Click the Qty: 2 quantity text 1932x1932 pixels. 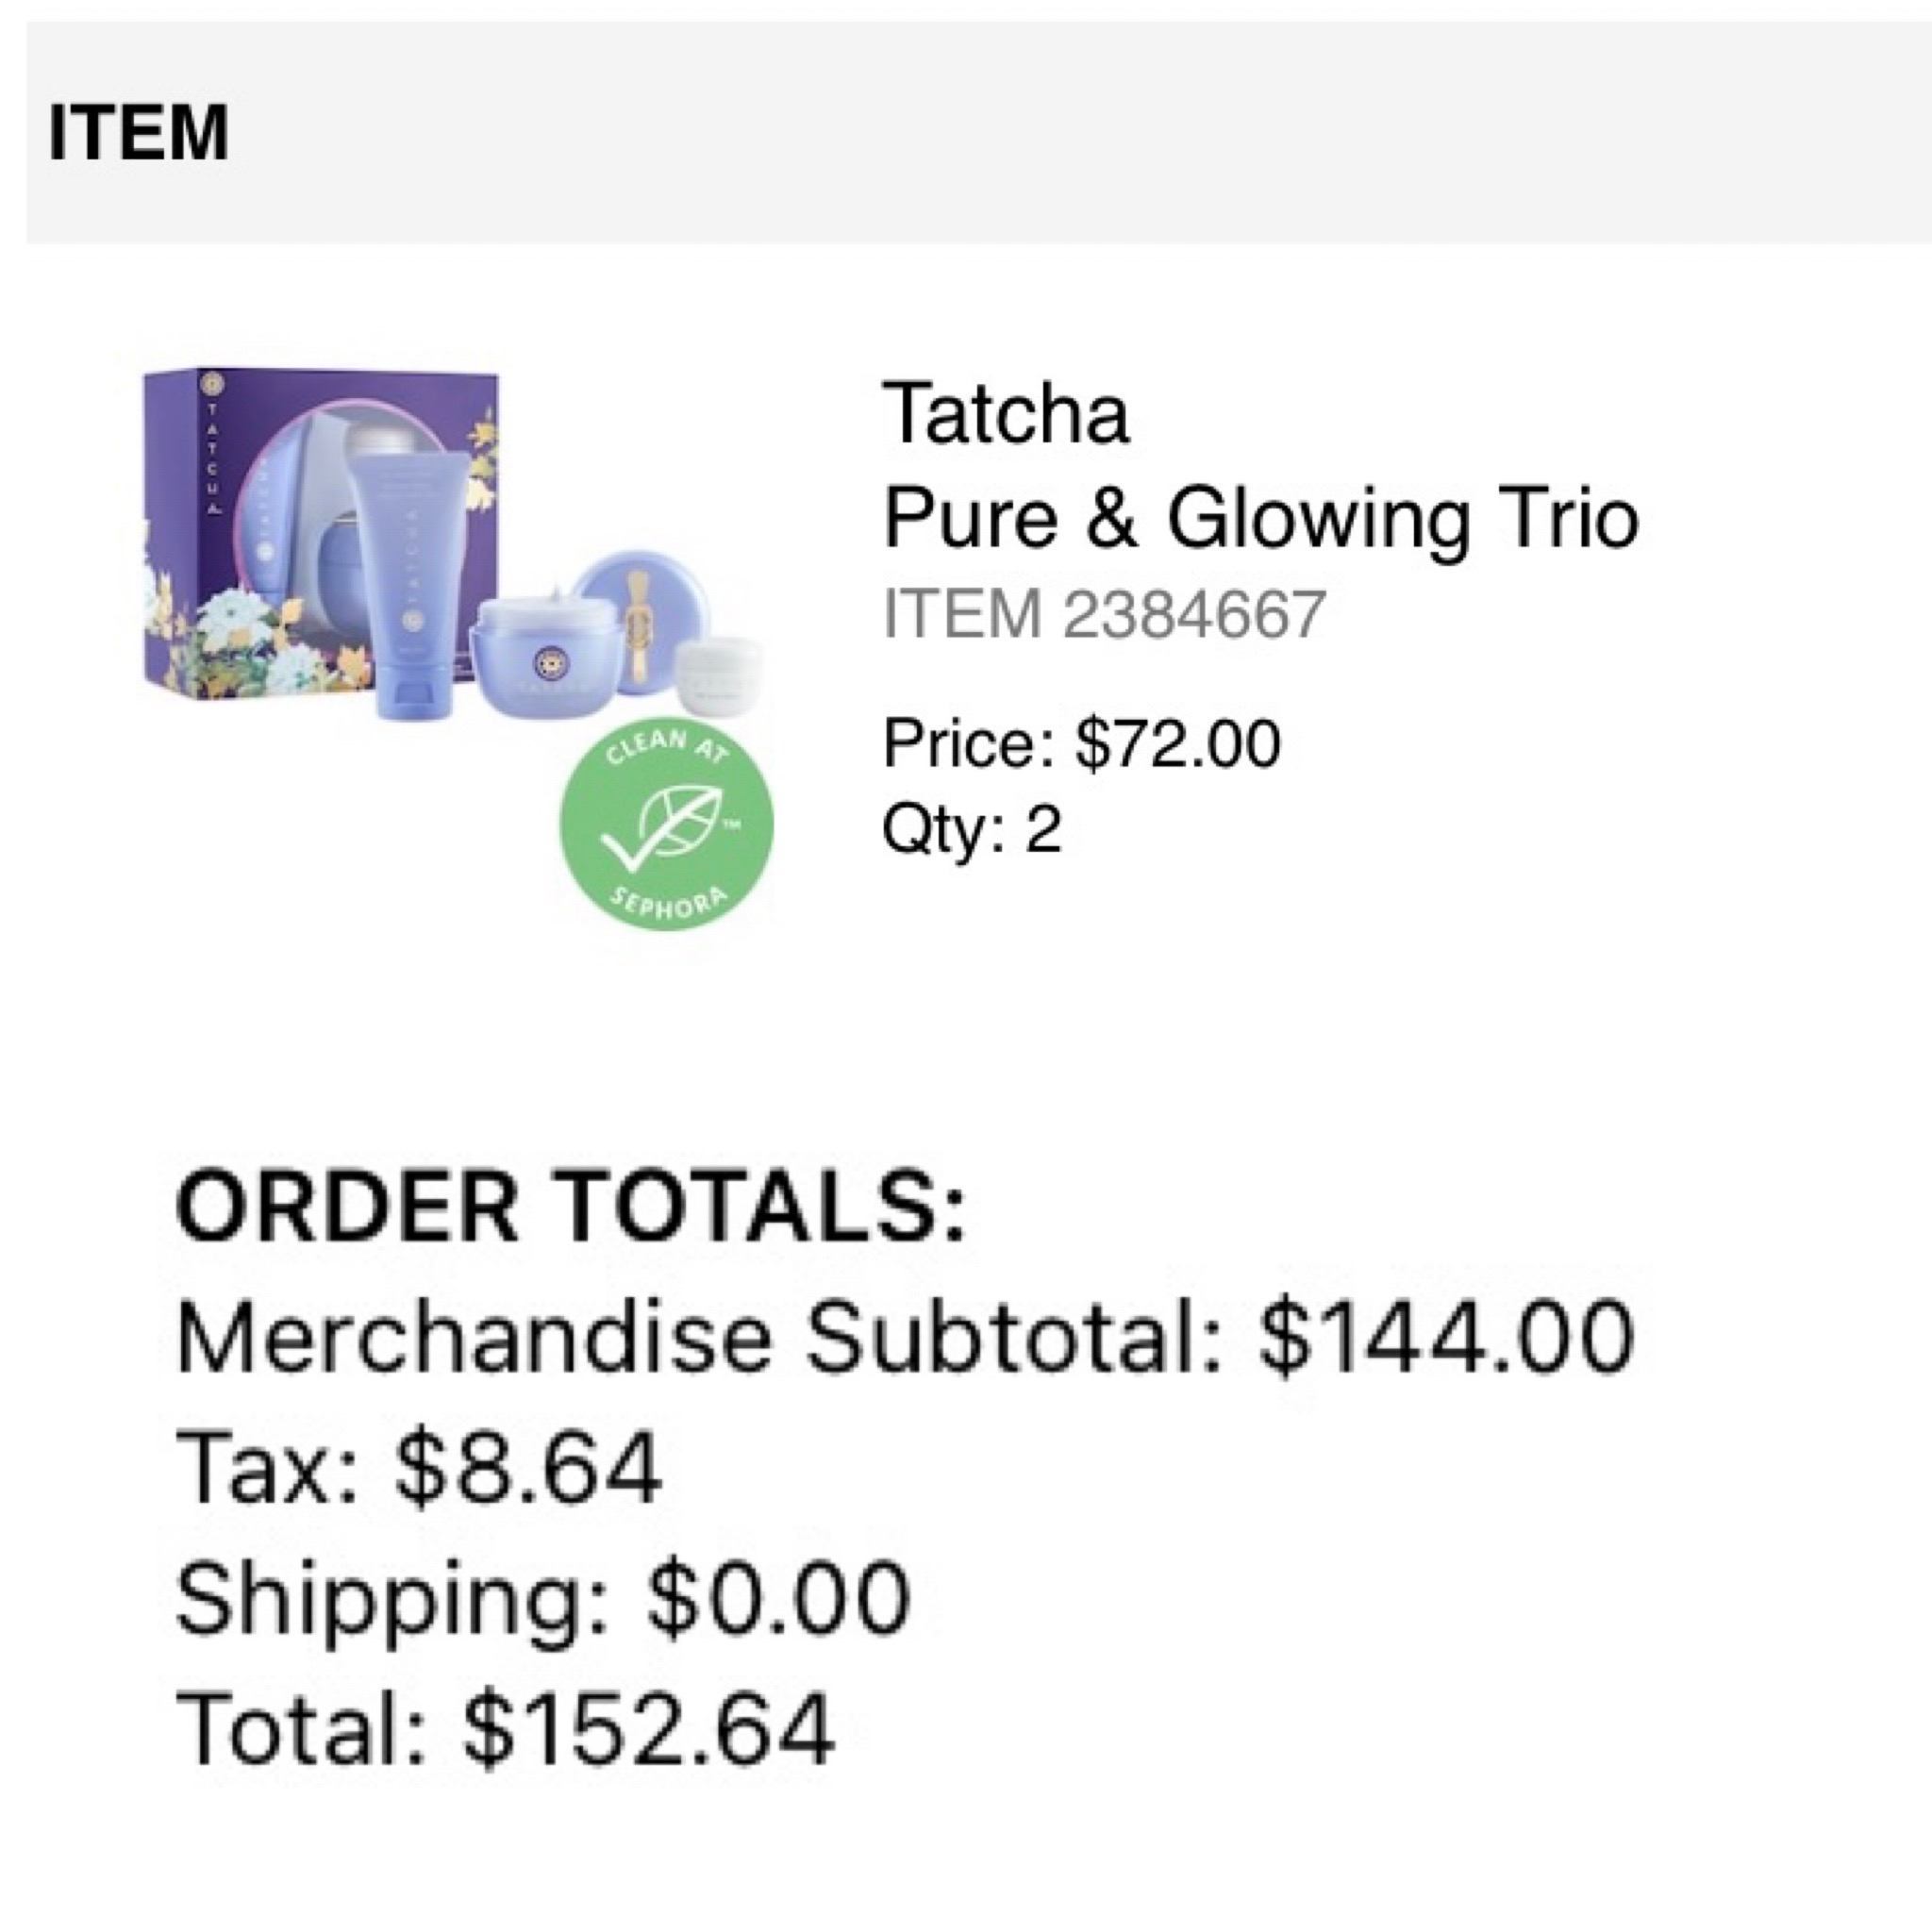tap(971, 829)
